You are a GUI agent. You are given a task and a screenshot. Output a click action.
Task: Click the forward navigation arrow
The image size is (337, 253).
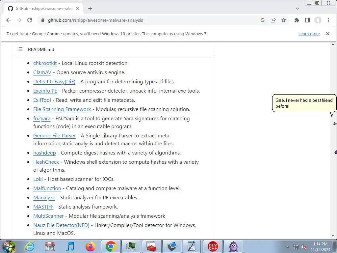19,20
